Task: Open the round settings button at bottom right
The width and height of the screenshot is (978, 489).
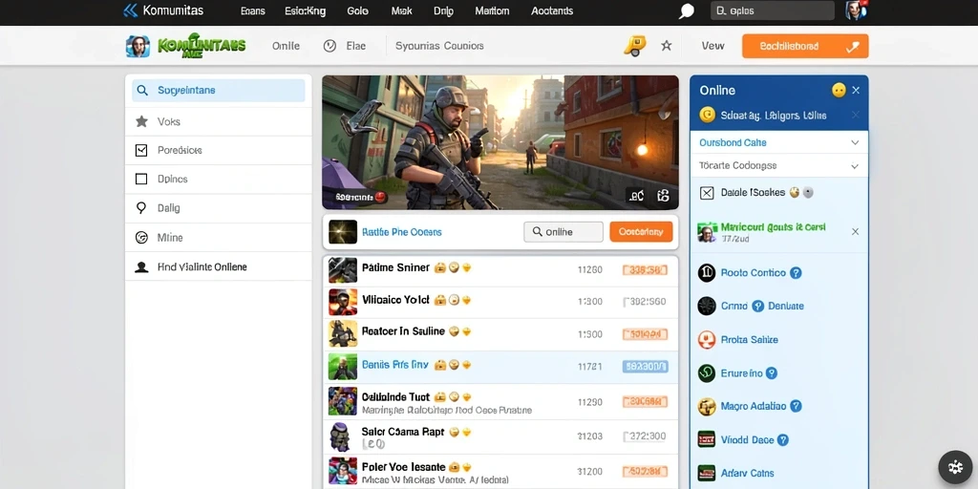Action: (x=955, y=467)
